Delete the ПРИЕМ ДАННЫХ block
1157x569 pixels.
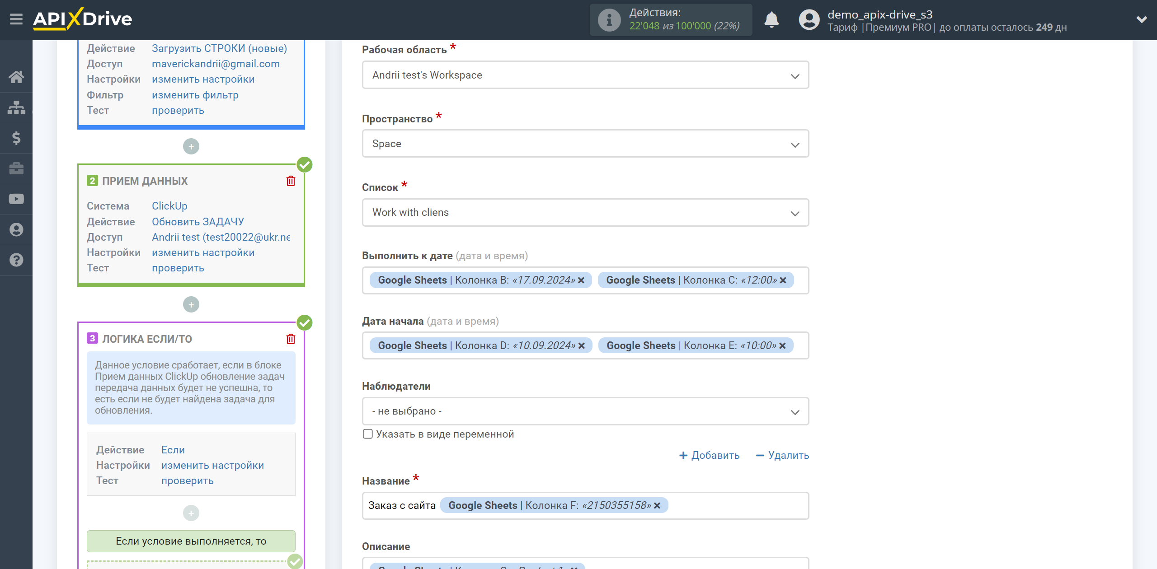click(291, 181)
